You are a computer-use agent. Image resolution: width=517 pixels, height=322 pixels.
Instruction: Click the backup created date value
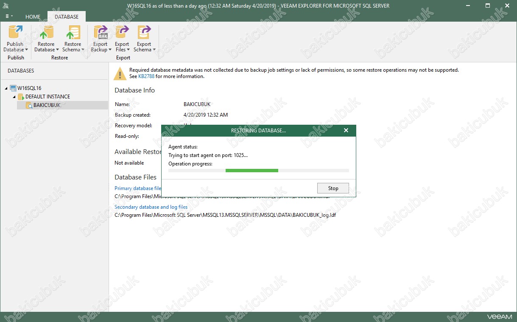206,115
